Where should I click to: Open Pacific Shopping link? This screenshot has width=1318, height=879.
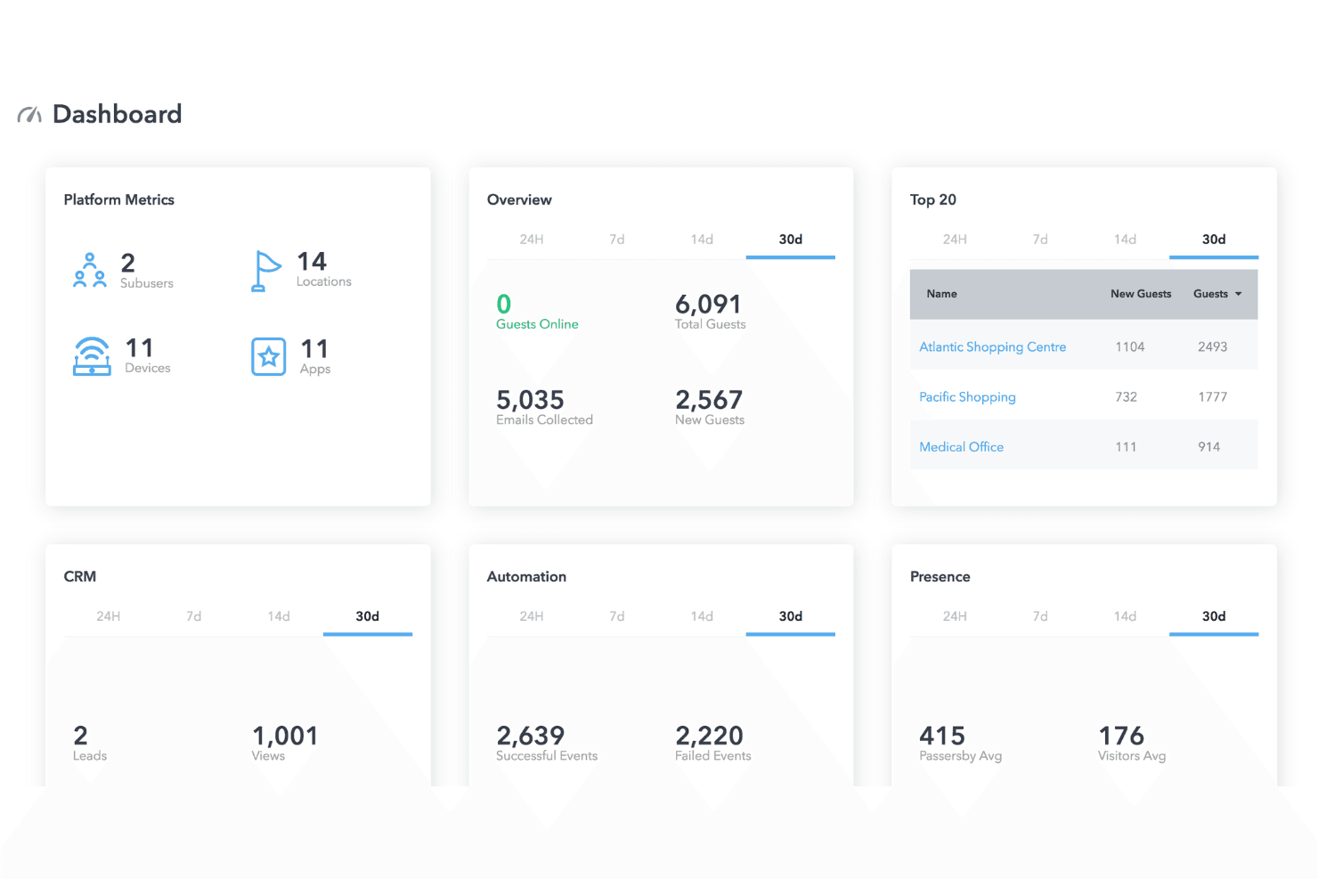pos(967,397)
